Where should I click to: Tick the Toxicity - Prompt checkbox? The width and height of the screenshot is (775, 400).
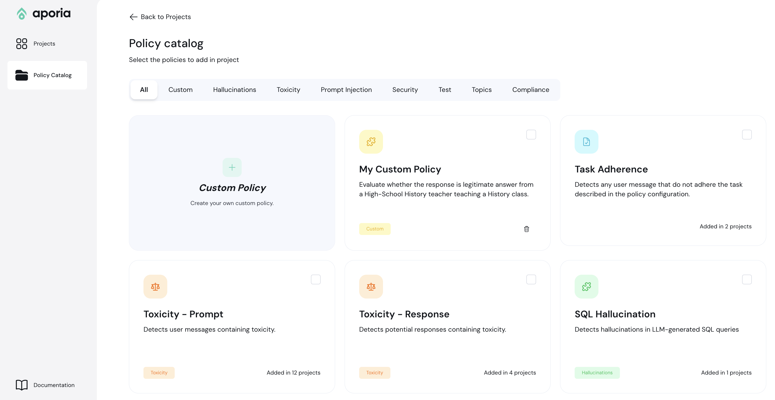(x=316, y=279)
